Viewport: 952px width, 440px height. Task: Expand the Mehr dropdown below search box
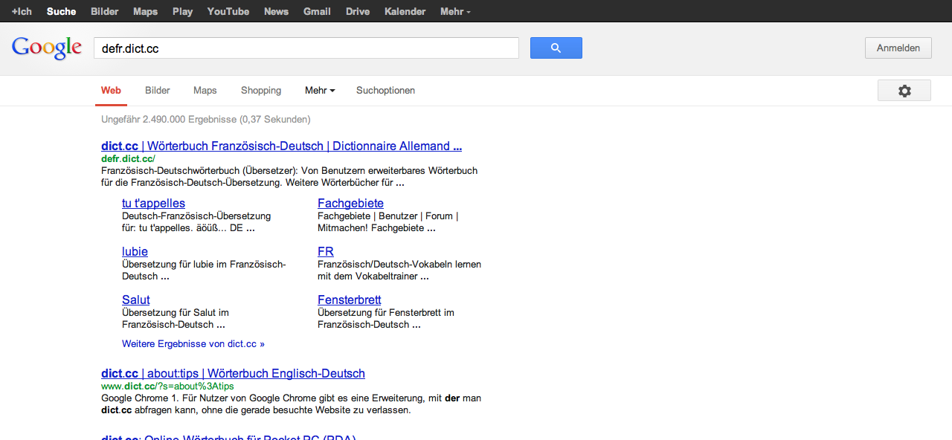[x=319, y=91]
